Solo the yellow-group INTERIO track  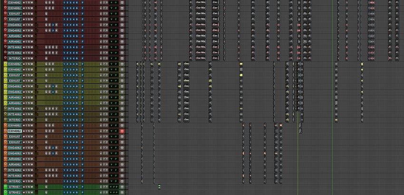(x=29, y=120)
